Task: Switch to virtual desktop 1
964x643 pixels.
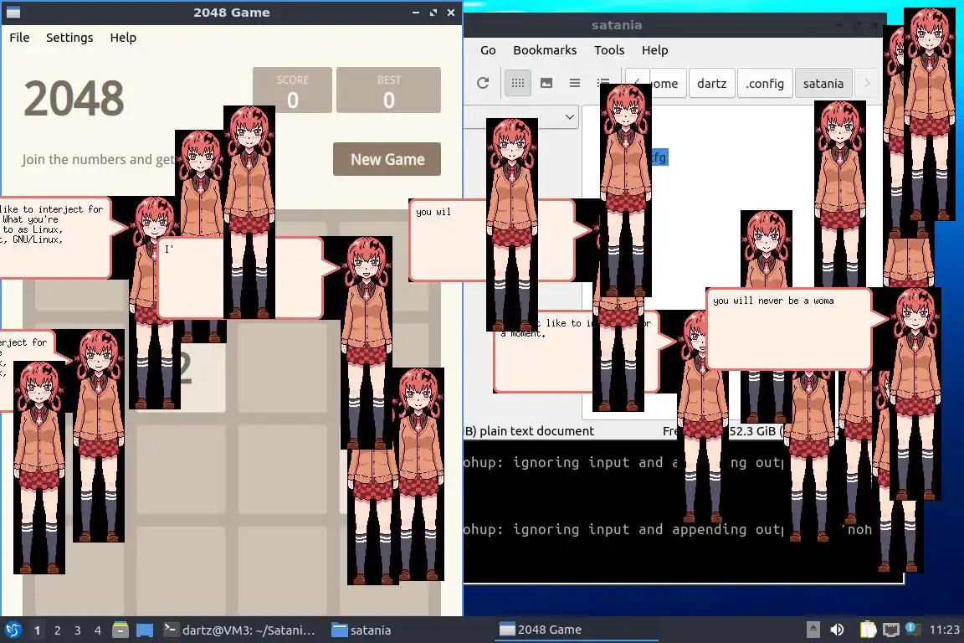Action: tap(38, 630)
